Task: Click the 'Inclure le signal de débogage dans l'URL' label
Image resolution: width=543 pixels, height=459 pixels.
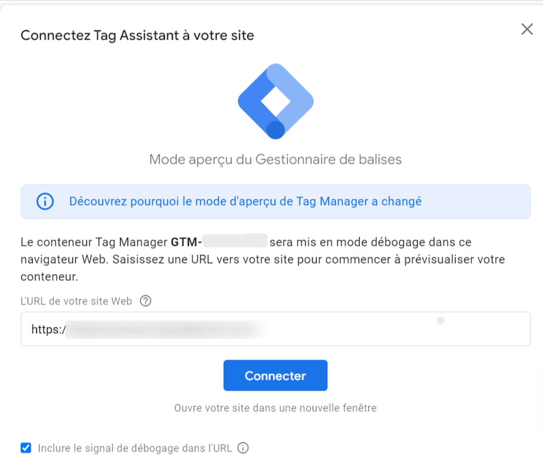Action: (135, 448)
